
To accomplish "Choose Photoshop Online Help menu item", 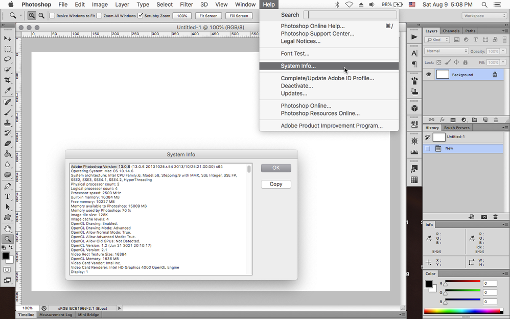I will click(x=329, y=26).
